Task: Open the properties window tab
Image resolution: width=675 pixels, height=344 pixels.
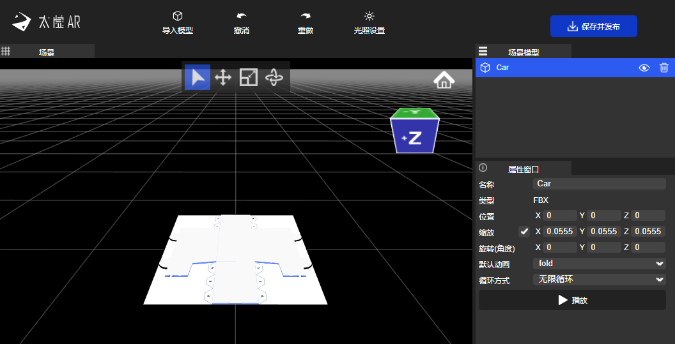Action: pyautogui.click(x=523, y=169)
